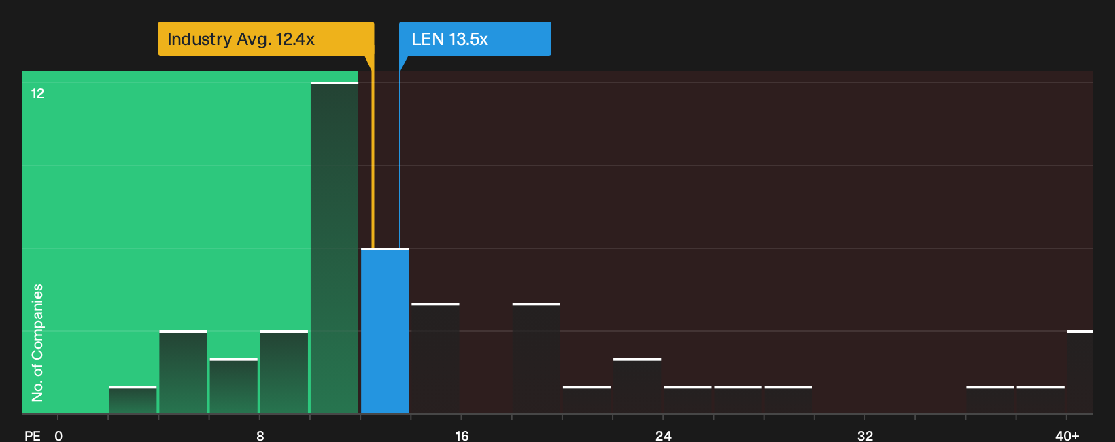This screenshot has width=1115, height=442.
Task: Click the No. of Companies axis title
Action: (37, 343)
